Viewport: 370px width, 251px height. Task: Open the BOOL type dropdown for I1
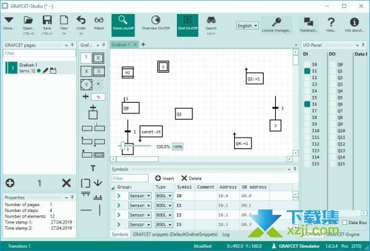[163, 205]
